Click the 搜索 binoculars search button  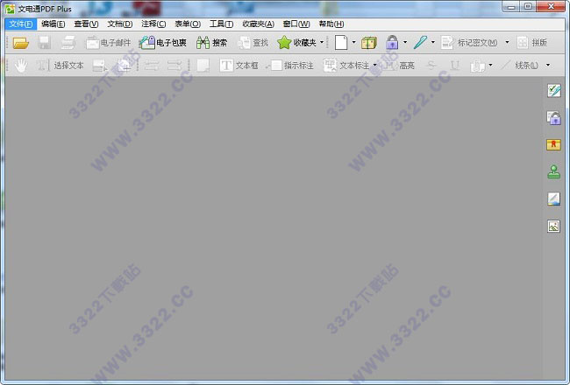click(x=211, y=43)
